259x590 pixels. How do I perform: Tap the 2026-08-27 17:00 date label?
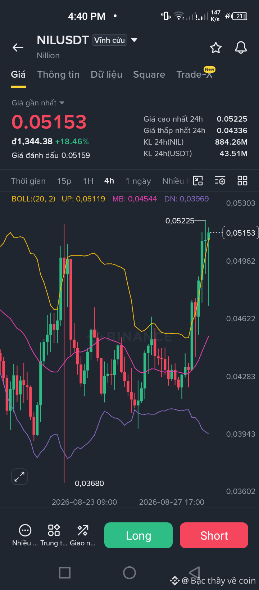(172, 502)
